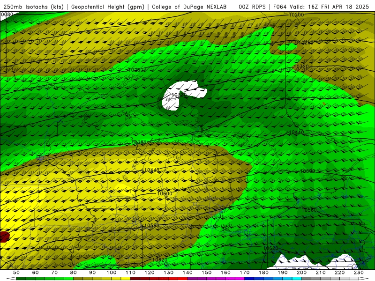
Task: Click the 0080 label in the map corner
Action: [x=7, y=15]
